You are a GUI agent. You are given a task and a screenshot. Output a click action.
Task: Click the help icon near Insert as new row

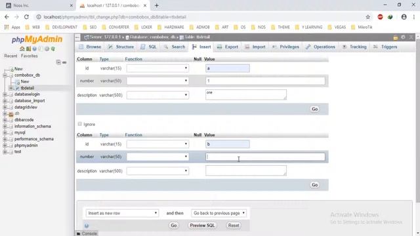coord(87,226)
